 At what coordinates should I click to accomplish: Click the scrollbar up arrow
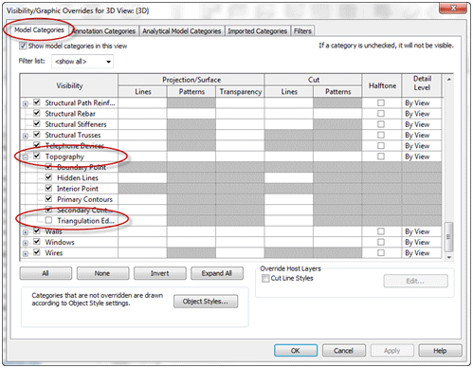click(449, 80)
